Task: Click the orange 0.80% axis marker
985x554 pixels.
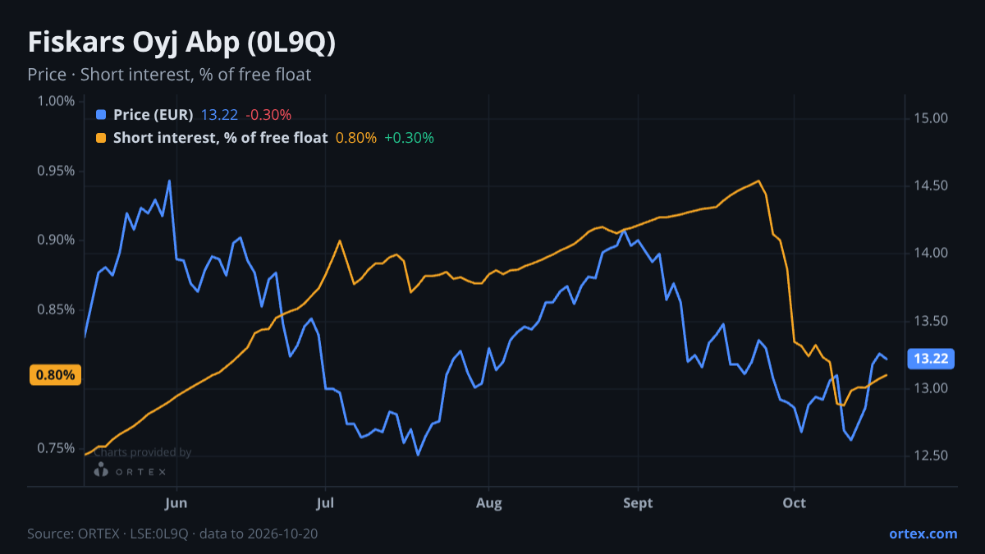Action: (x=56, y=375)
